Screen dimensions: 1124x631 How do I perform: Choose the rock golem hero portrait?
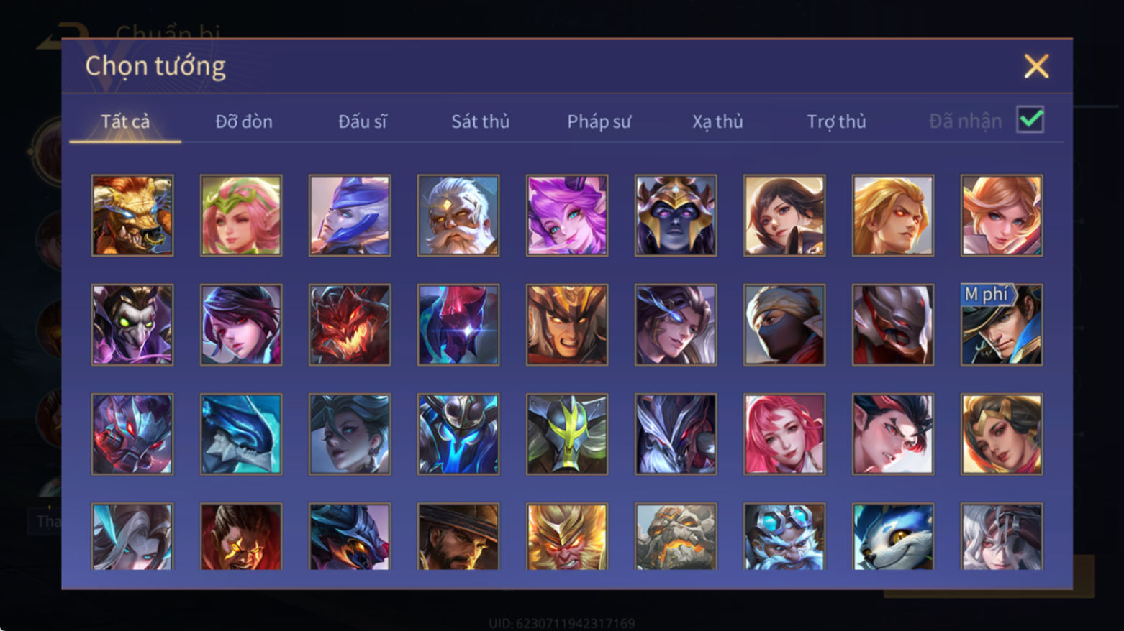coord(676,536)
